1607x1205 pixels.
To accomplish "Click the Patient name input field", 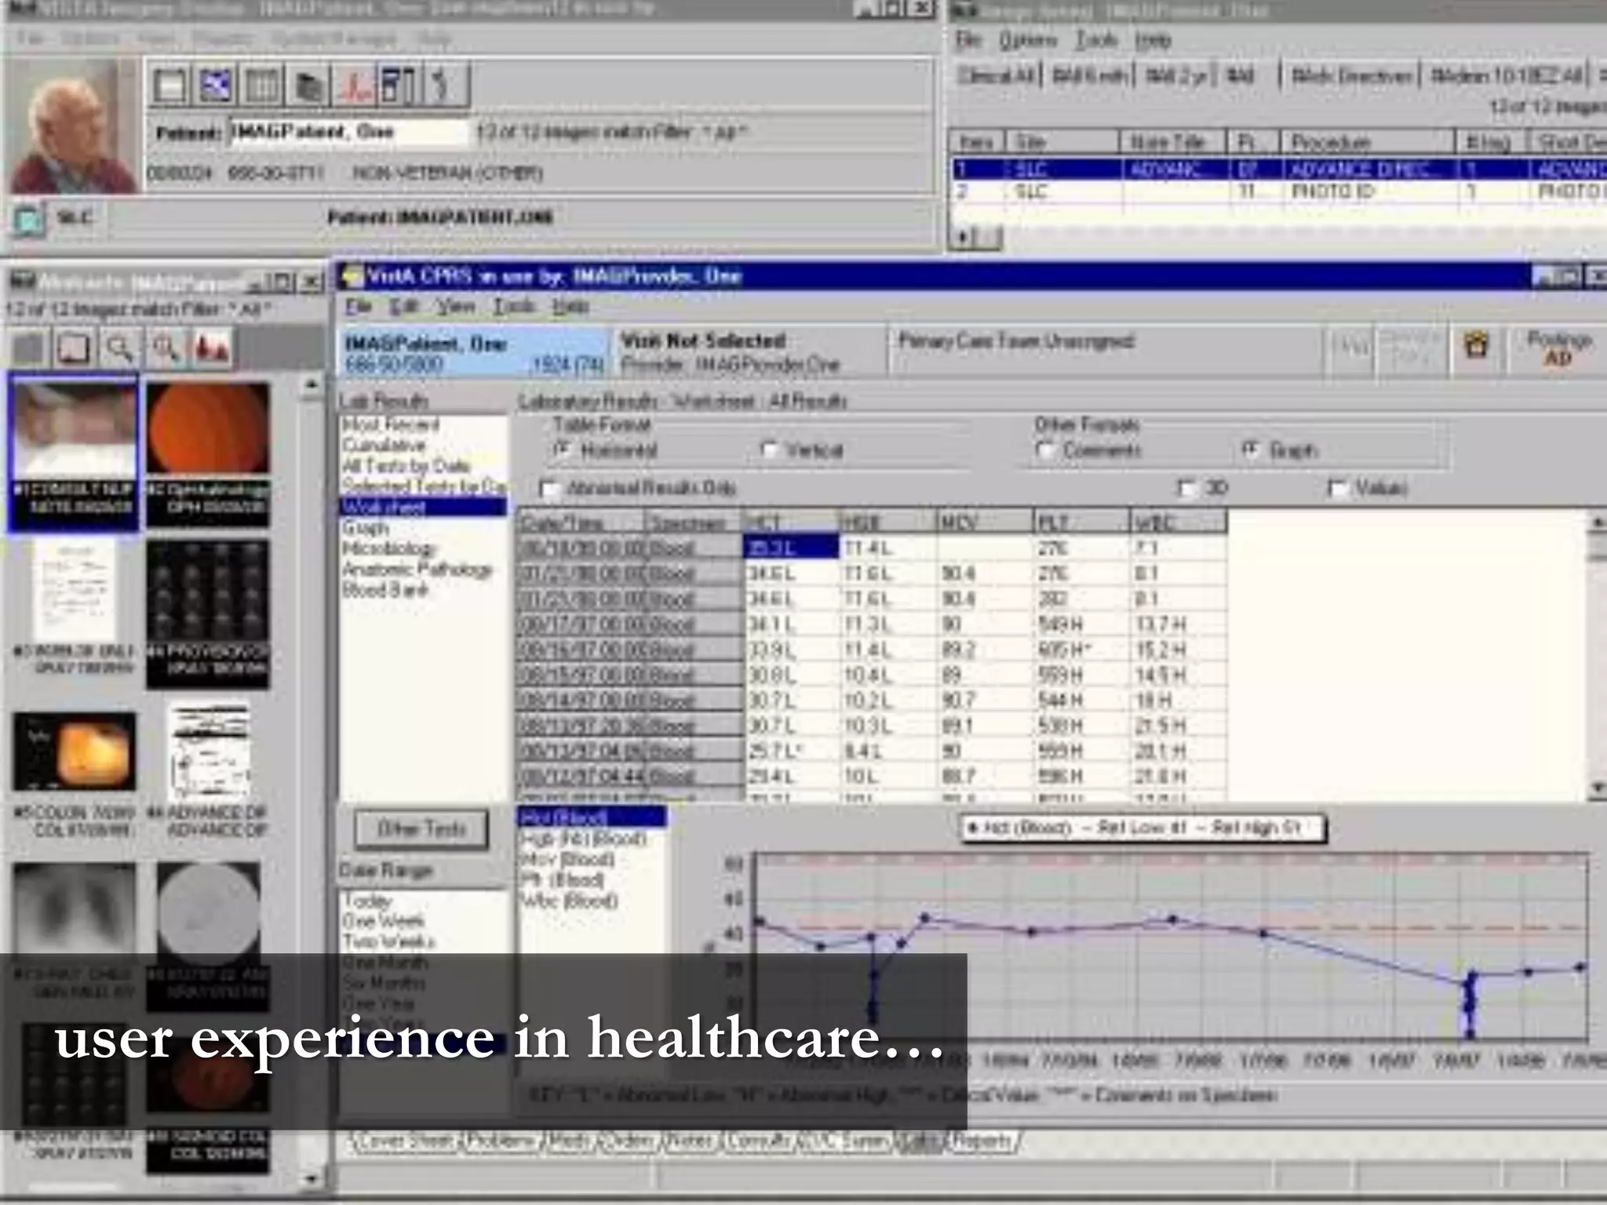I will tap(348, 132).
